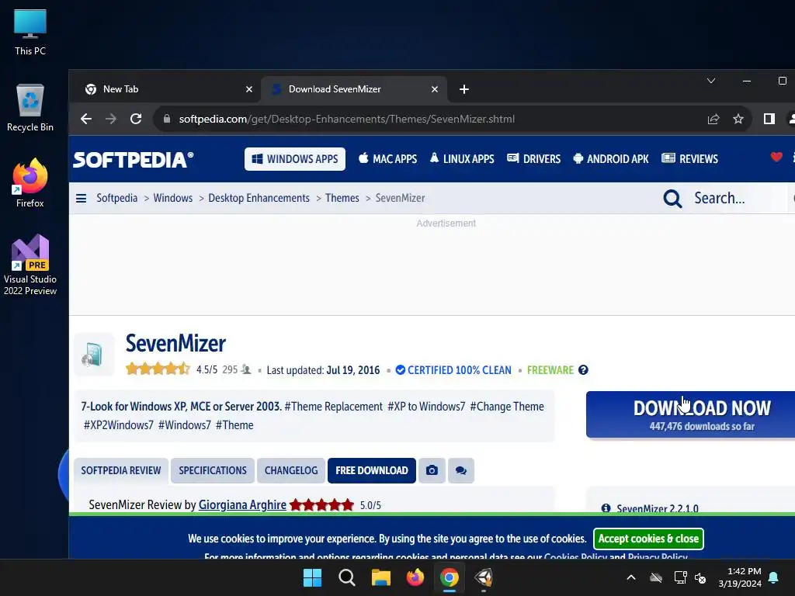Click the gold star user rating
This screenshot has height=596, width=795.
point(158,369)
